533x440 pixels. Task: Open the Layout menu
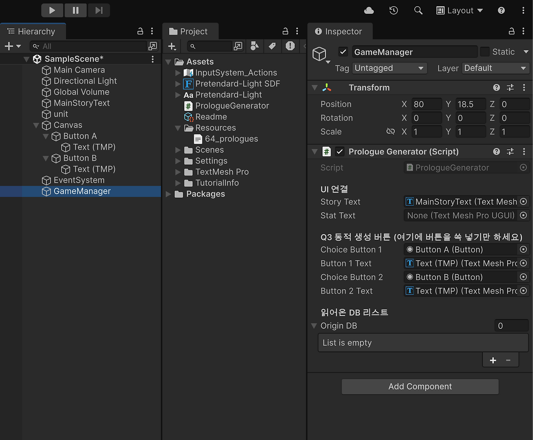459,10
